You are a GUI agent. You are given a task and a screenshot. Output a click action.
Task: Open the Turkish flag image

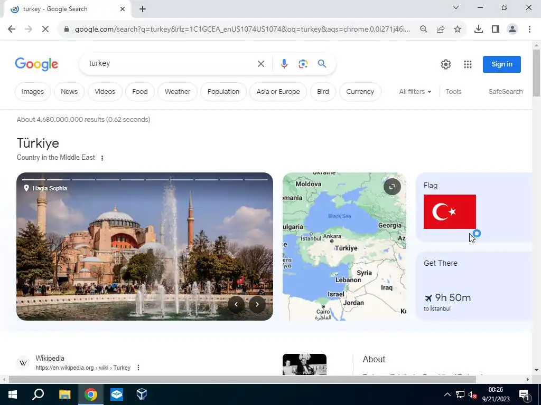[450, 212]
